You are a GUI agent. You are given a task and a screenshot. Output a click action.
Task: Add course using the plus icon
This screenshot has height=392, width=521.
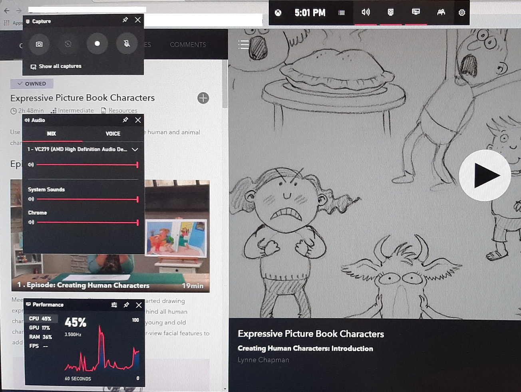203,98
